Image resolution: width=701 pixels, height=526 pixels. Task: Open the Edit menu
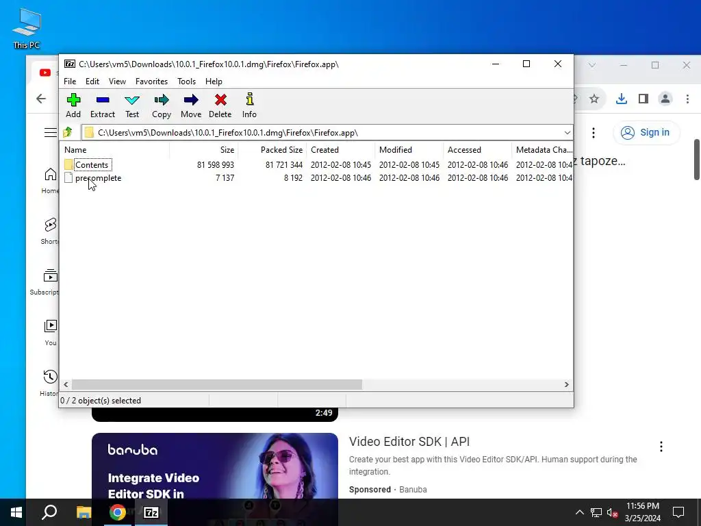[x=92, y=82]
